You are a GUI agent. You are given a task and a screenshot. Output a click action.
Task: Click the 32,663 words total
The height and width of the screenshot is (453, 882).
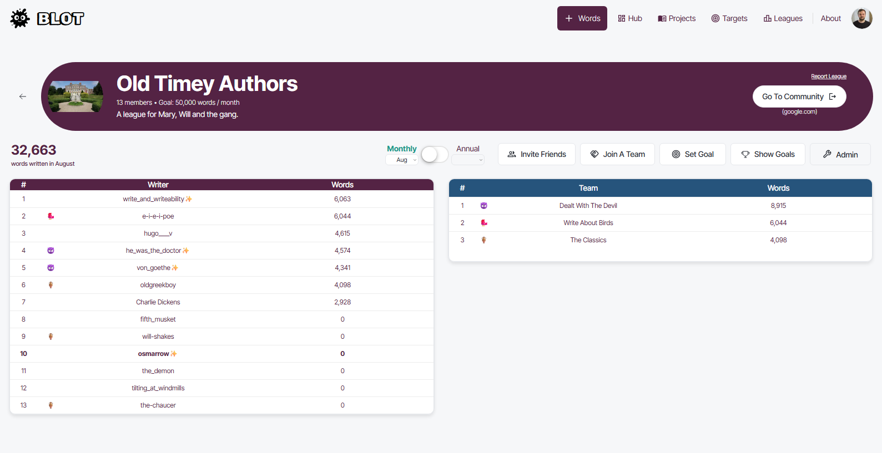click(34, 150)
